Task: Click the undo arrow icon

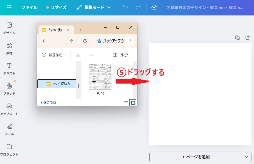Action: 125,7
